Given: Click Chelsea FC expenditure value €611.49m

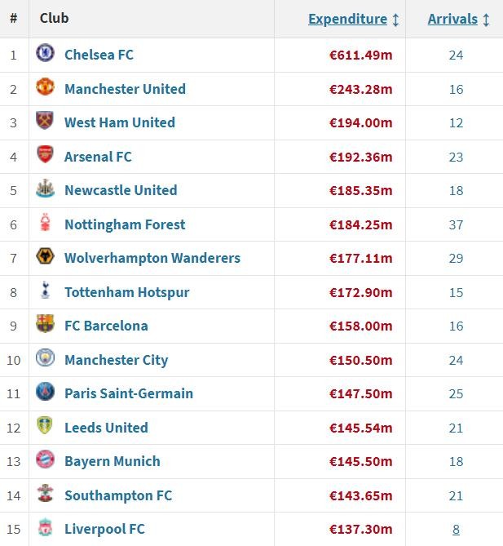Looking at the screenshot, I should [360, 55].
